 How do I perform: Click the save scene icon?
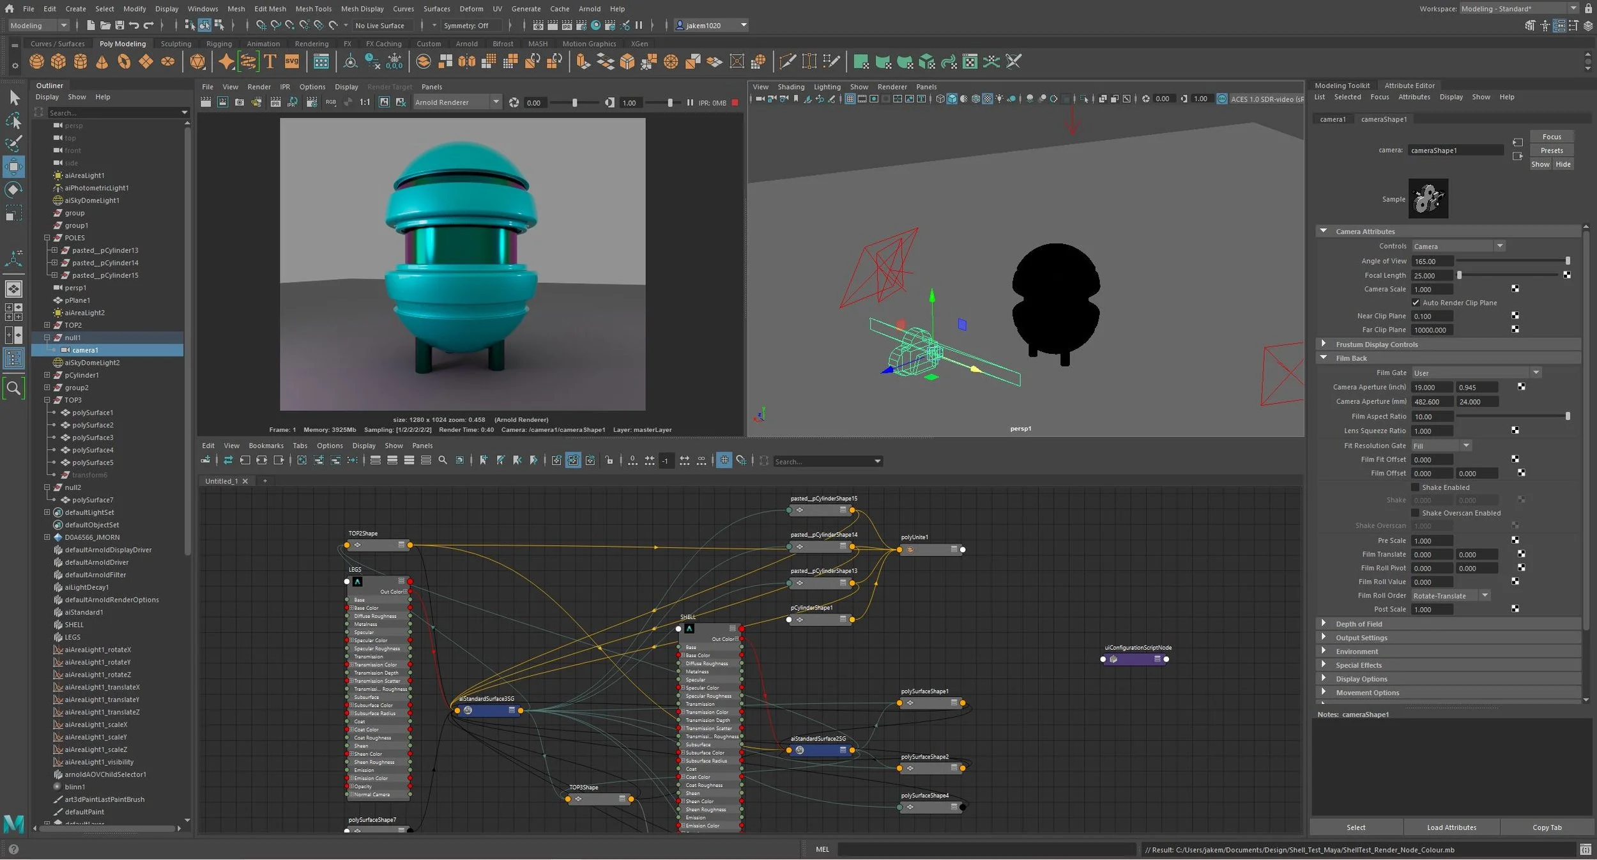pos(119,26)
